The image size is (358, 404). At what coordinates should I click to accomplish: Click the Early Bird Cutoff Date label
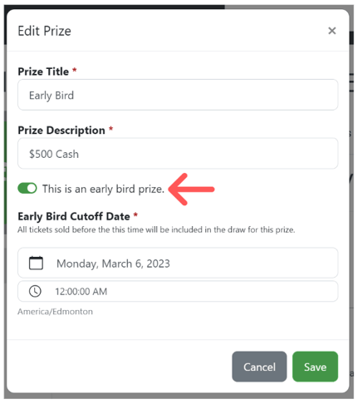(x=74, y=216)
